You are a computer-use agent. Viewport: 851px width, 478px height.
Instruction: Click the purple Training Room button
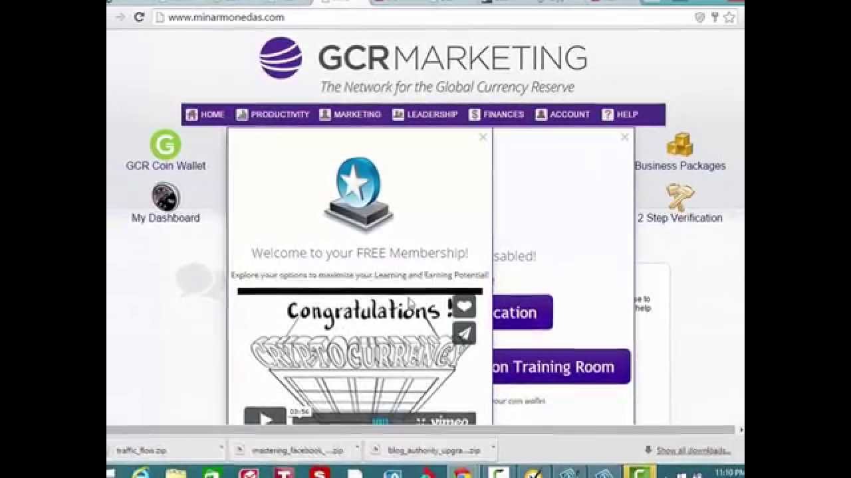(562, 366)
